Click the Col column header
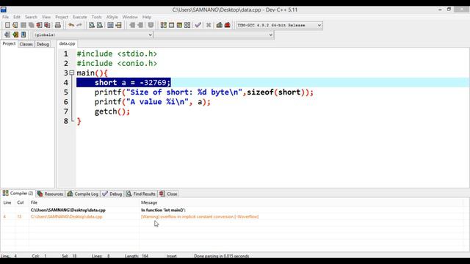The image size is (470, 264). (21, 202)
